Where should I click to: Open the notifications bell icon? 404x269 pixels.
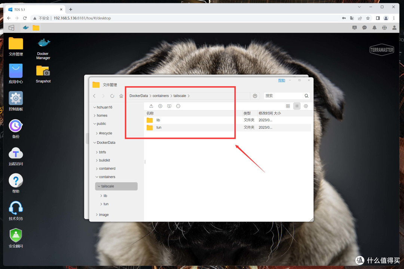coord(374,28)
